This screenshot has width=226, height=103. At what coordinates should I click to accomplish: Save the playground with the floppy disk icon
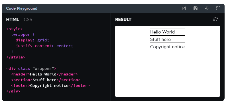click(196, 8)
